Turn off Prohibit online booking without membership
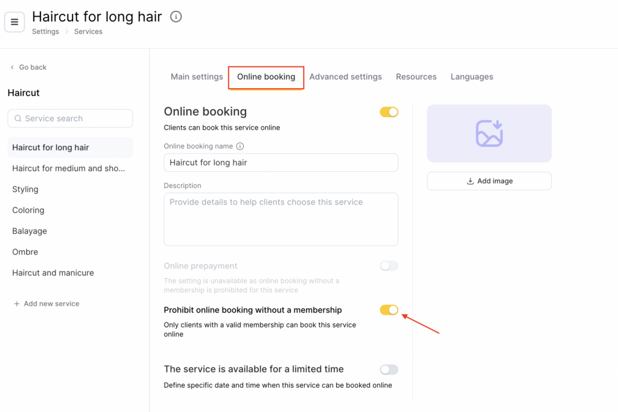Image resolution: width=618 pixels, height=412 pixels. click(389, 310)
